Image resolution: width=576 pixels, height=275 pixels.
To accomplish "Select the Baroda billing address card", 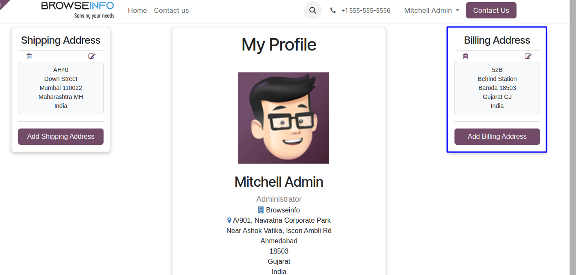I will click(x=497, y=88).
